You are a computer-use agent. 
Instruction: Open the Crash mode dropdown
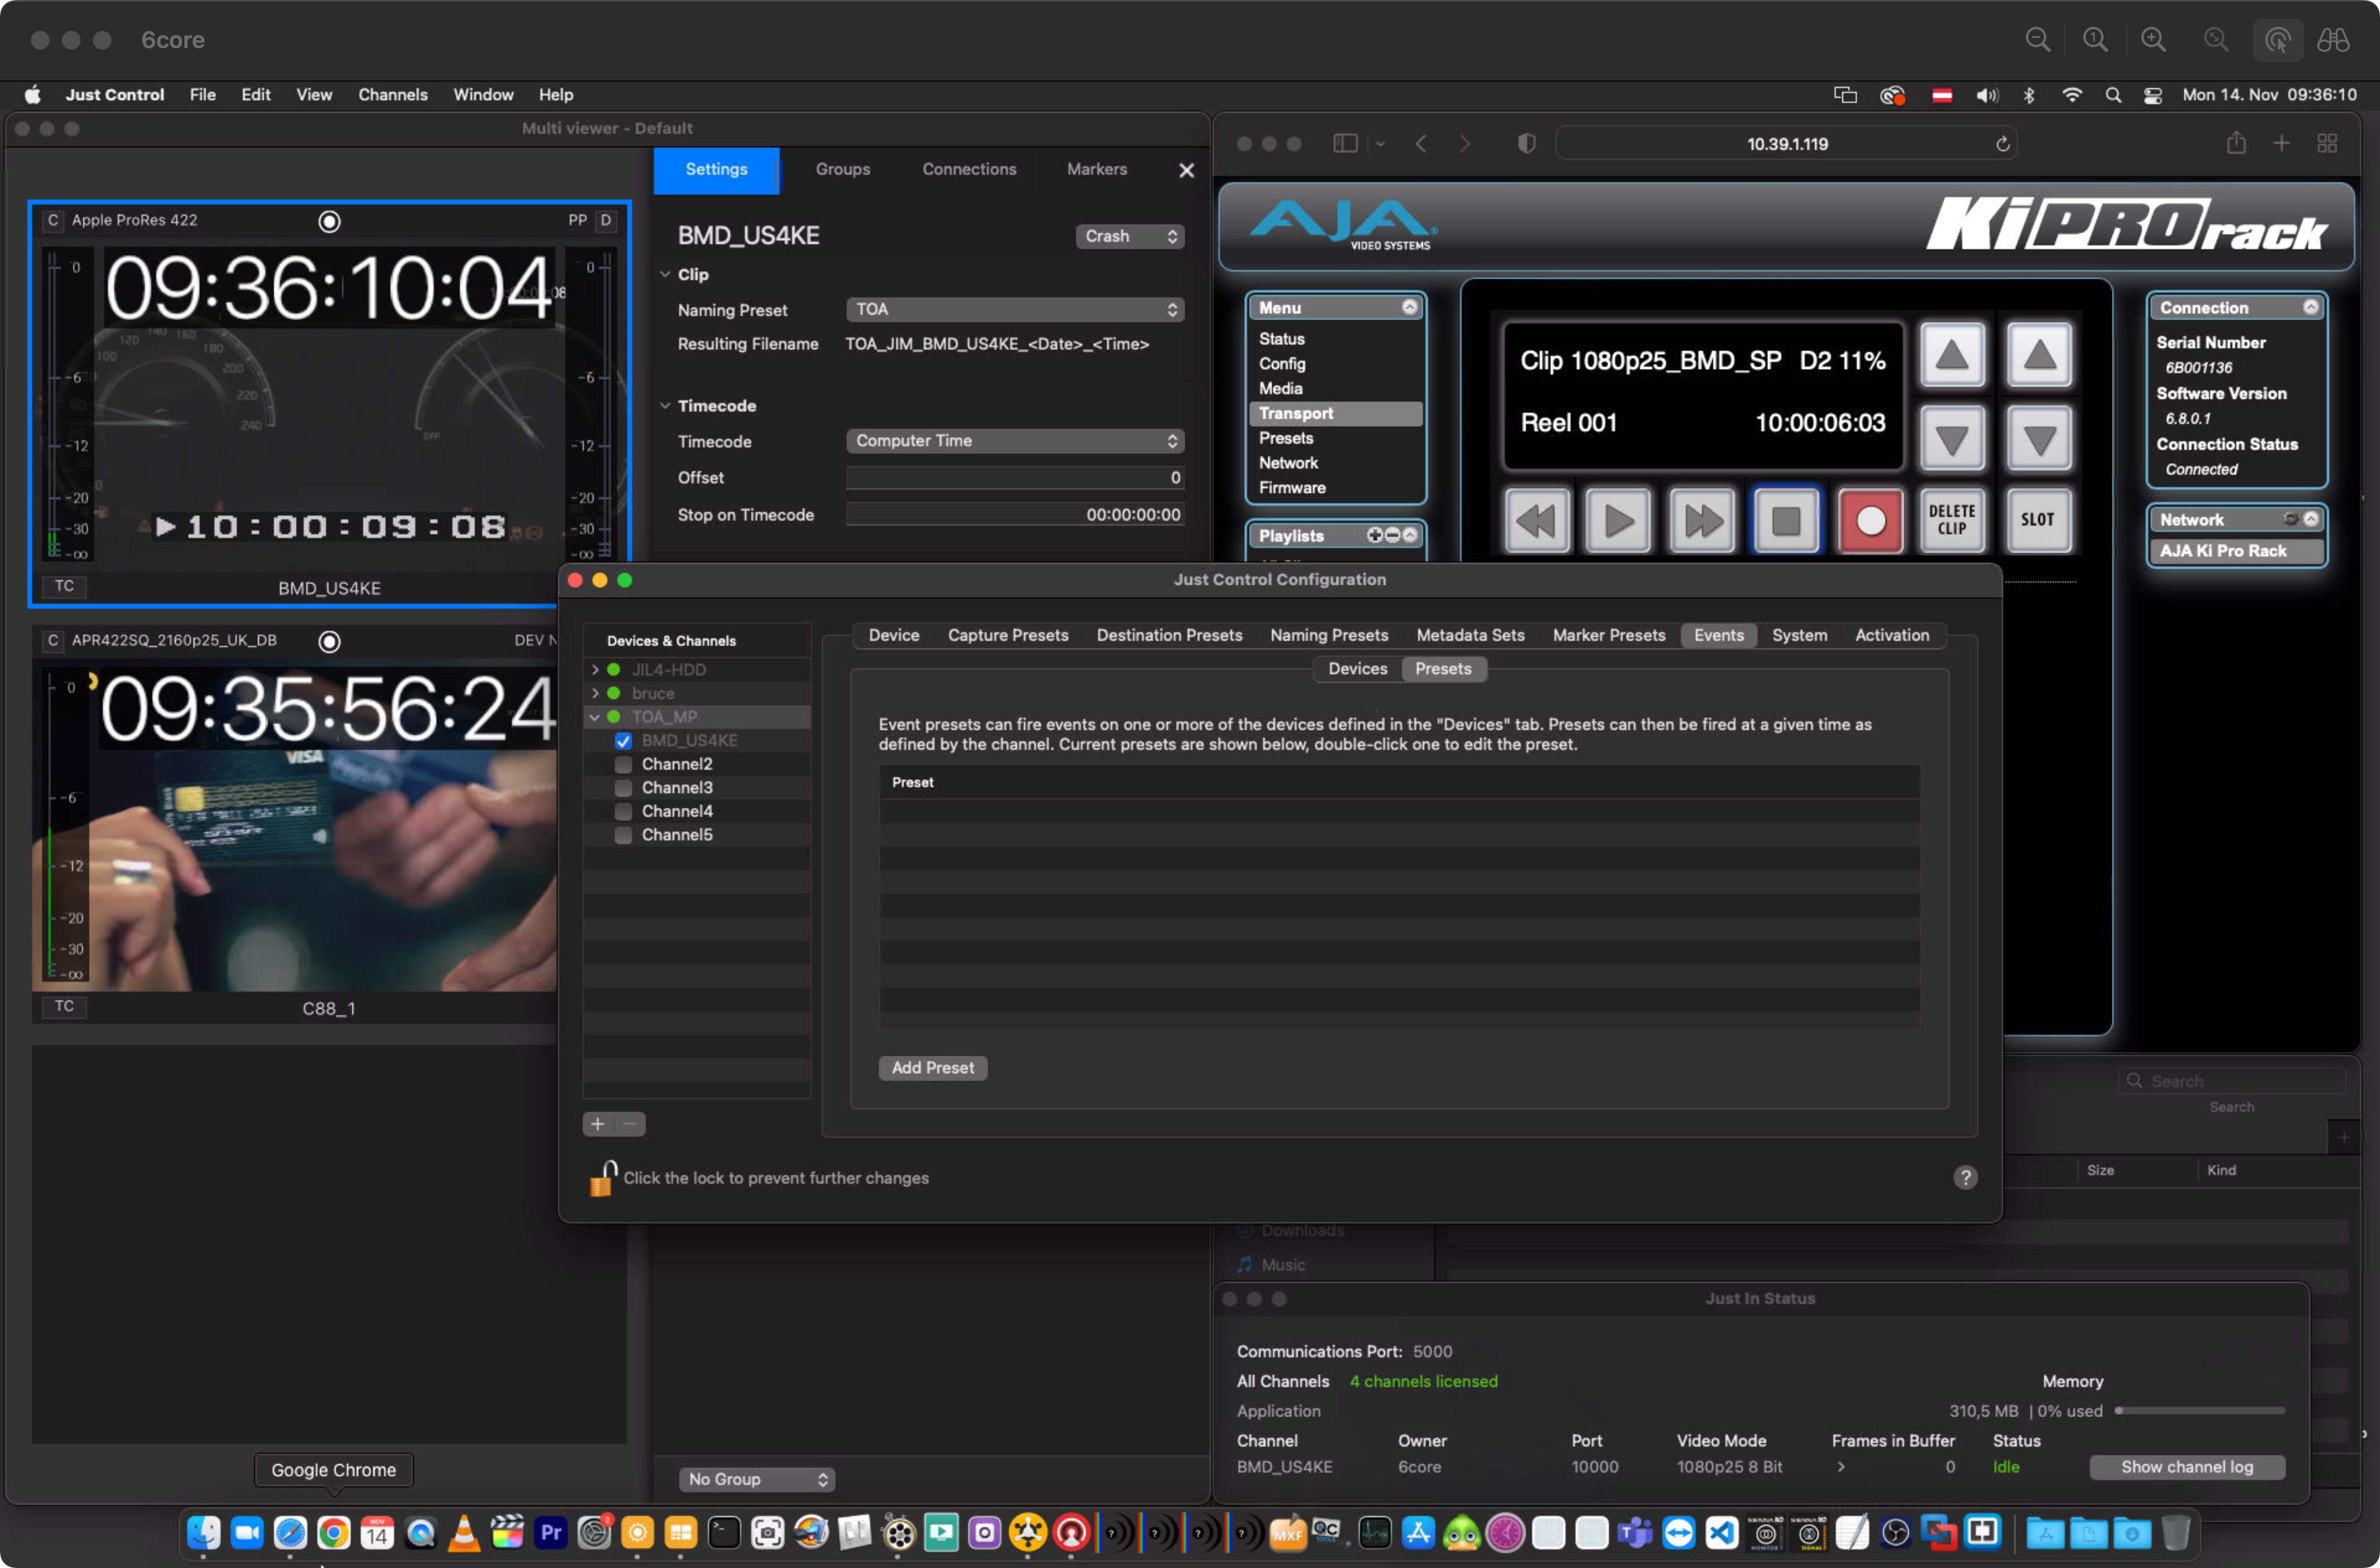click(1129, 236)
